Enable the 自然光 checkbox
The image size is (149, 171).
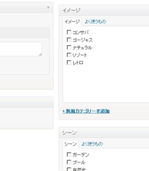69,169
